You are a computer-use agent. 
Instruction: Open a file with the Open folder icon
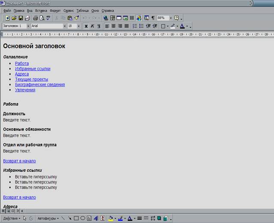click(14, 18)
